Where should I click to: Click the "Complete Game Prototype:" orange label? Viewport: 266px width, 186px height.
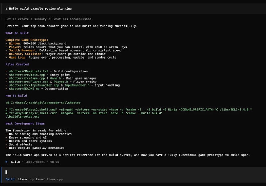(x=27, y=40)
